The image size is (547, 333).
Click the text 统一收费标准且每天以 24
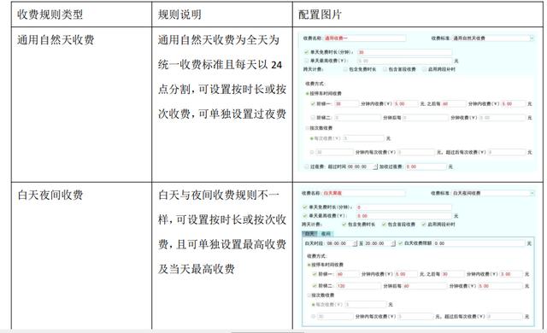(220, 65)
